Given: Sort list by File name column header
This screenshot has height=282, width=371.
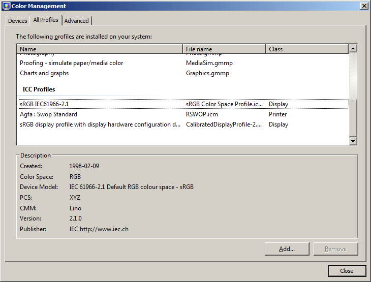Looking at the screenshot, I should coord(224,49).
